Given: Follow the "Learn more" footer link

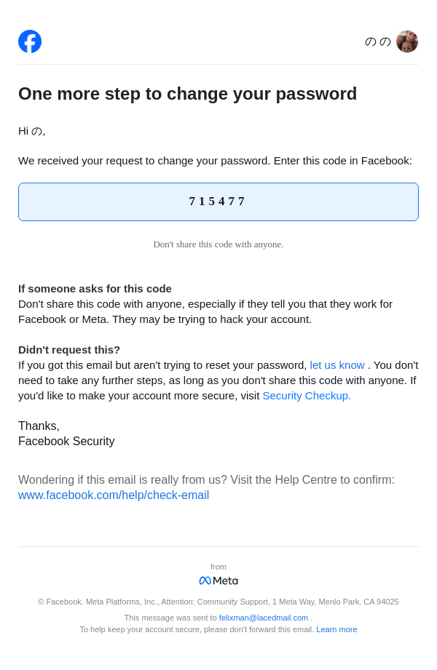Looking at the screenshot, I should coord(336,629).
